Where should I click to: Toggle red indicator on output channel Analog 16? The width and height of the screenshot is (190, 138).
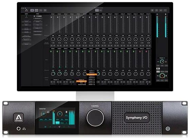(146, 52)
